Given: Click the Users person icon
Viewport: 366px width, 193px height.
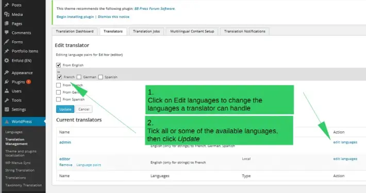Looking at the screenshot, I should tap(7, 91).
